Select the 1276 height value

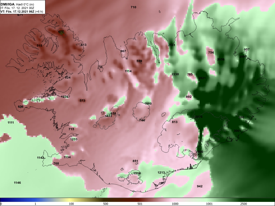pyautogui.click(x=65, y=97)
